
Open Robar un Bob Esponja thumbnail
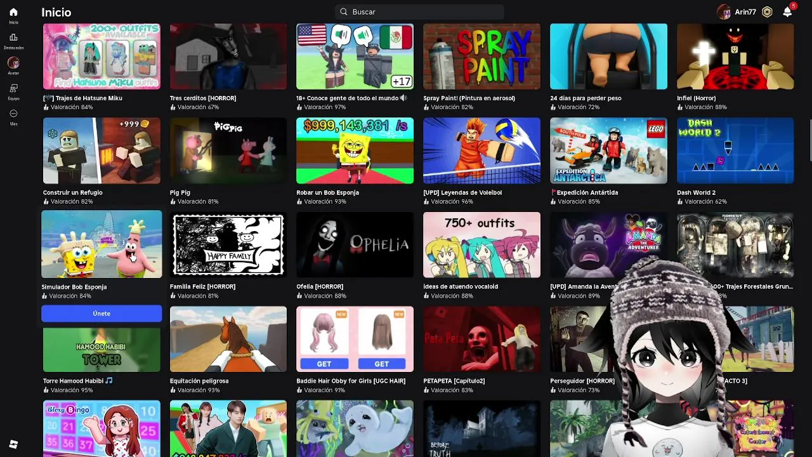(x=355, y=150)
